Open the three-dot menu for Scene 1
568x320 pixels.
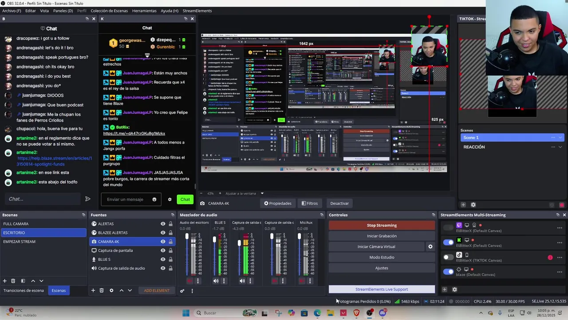[553, 138]
